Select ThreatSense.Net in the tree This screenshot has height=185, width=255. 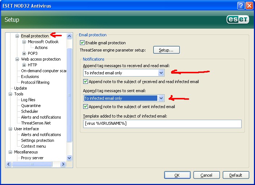point(36,123)
